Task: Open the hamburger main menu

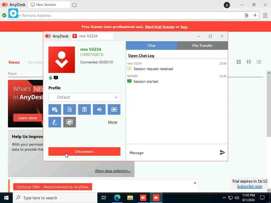Action: [265, 15]
